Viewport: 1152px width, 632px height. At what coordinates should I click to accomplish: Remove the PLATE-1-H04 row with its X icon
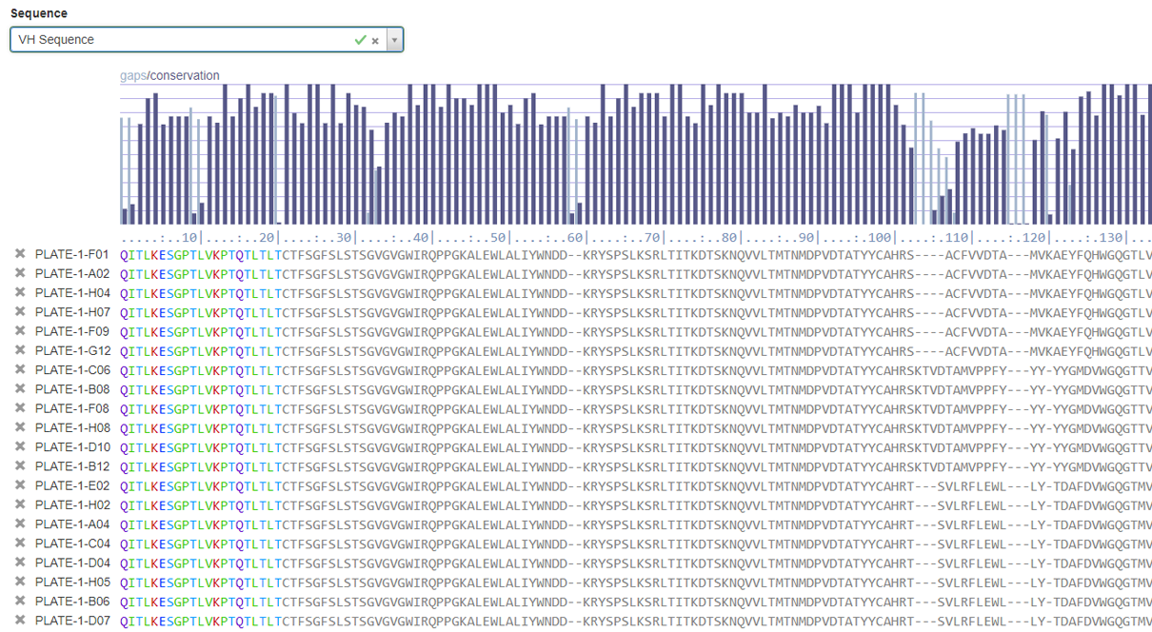click(20, 293)
